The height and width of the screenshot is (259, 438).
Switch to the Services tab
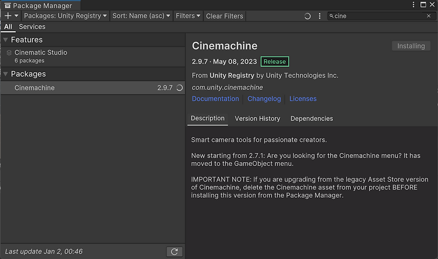pos(32,27)
